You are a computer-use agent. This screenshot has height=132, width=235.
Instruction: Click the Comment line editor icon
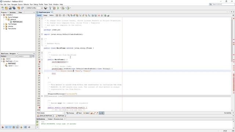point(105,15)
